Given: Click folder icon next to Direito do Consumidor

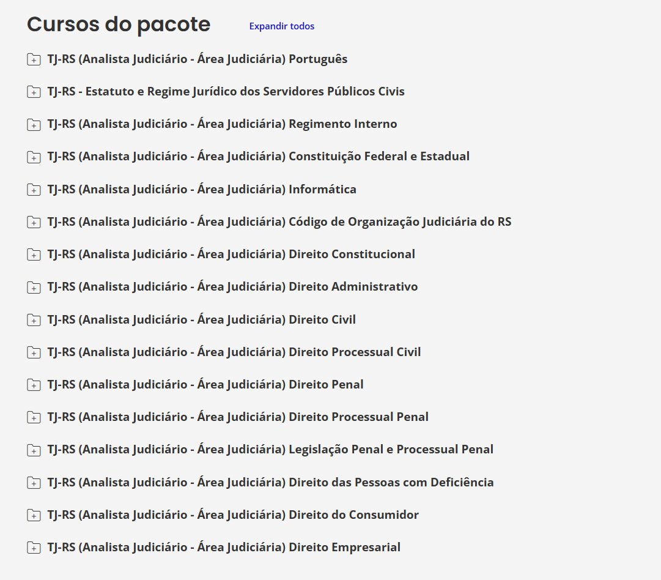Looking at the screenshot, I should point(34,515).
